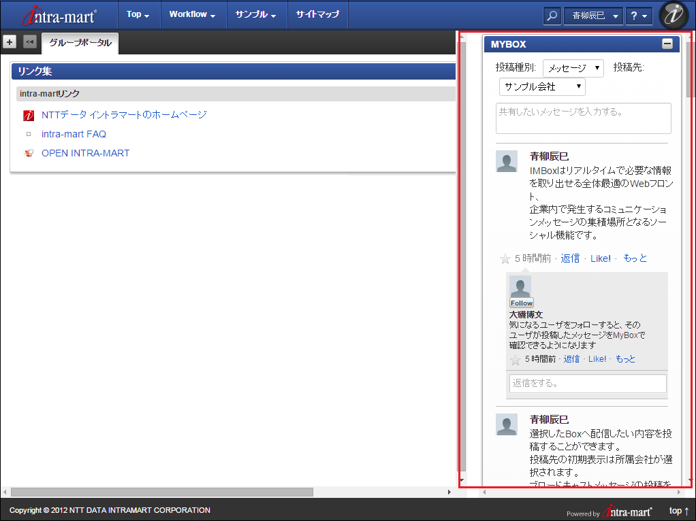Star the 大磯博文 reply message
This screenshot has height=521, width=696.
tap(516, 360)
